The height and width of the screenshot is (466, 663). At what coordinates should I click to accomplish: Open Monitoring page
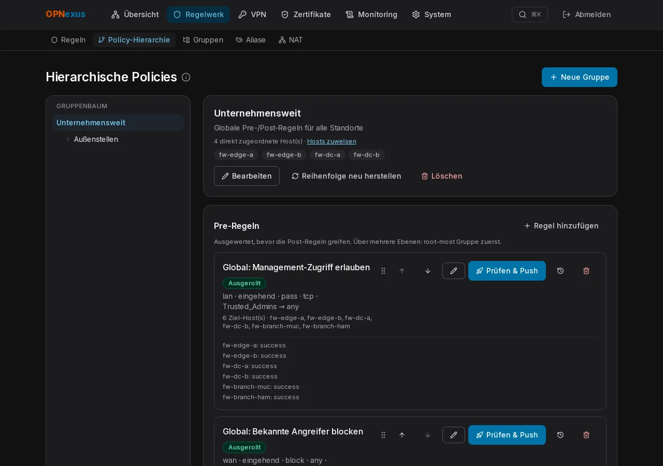click(x=371, y=14)
